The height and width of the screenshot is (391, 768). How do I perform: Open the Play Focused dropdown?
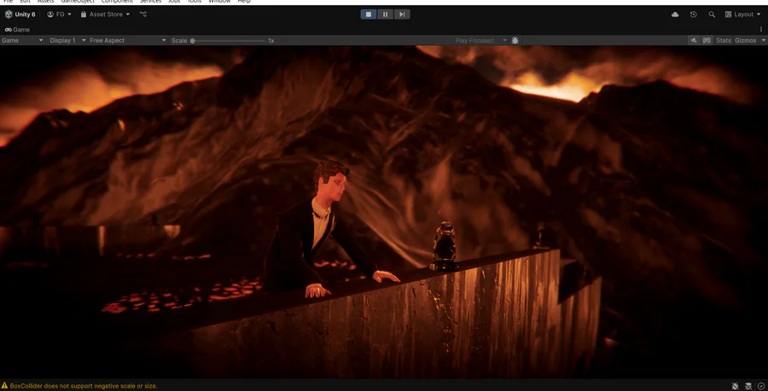(480, 41)
